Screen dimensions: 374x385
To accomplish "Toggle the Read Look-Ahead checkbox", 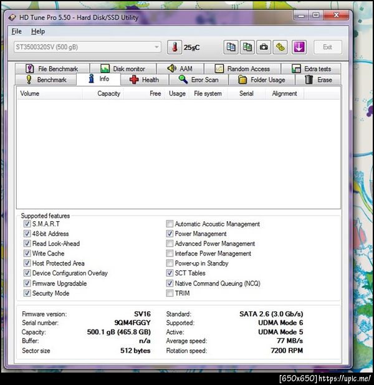I will tap(27, 244).
